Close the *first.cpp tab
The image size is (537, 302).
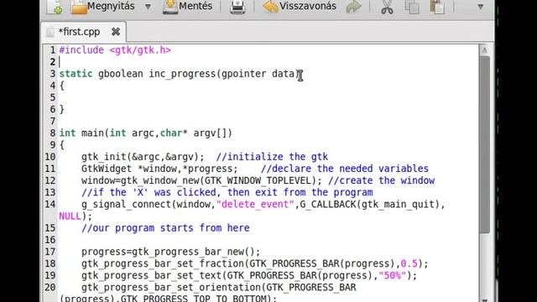(x=116, y=32)
